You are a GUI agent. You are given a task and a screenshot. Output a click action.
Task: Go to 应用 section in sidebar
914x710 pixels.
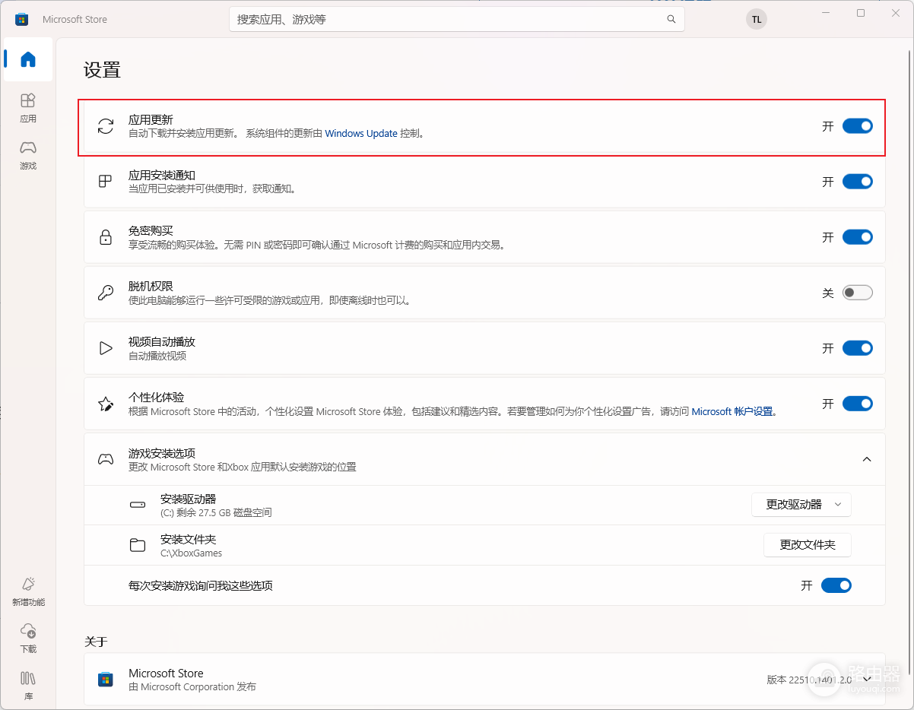28,108
